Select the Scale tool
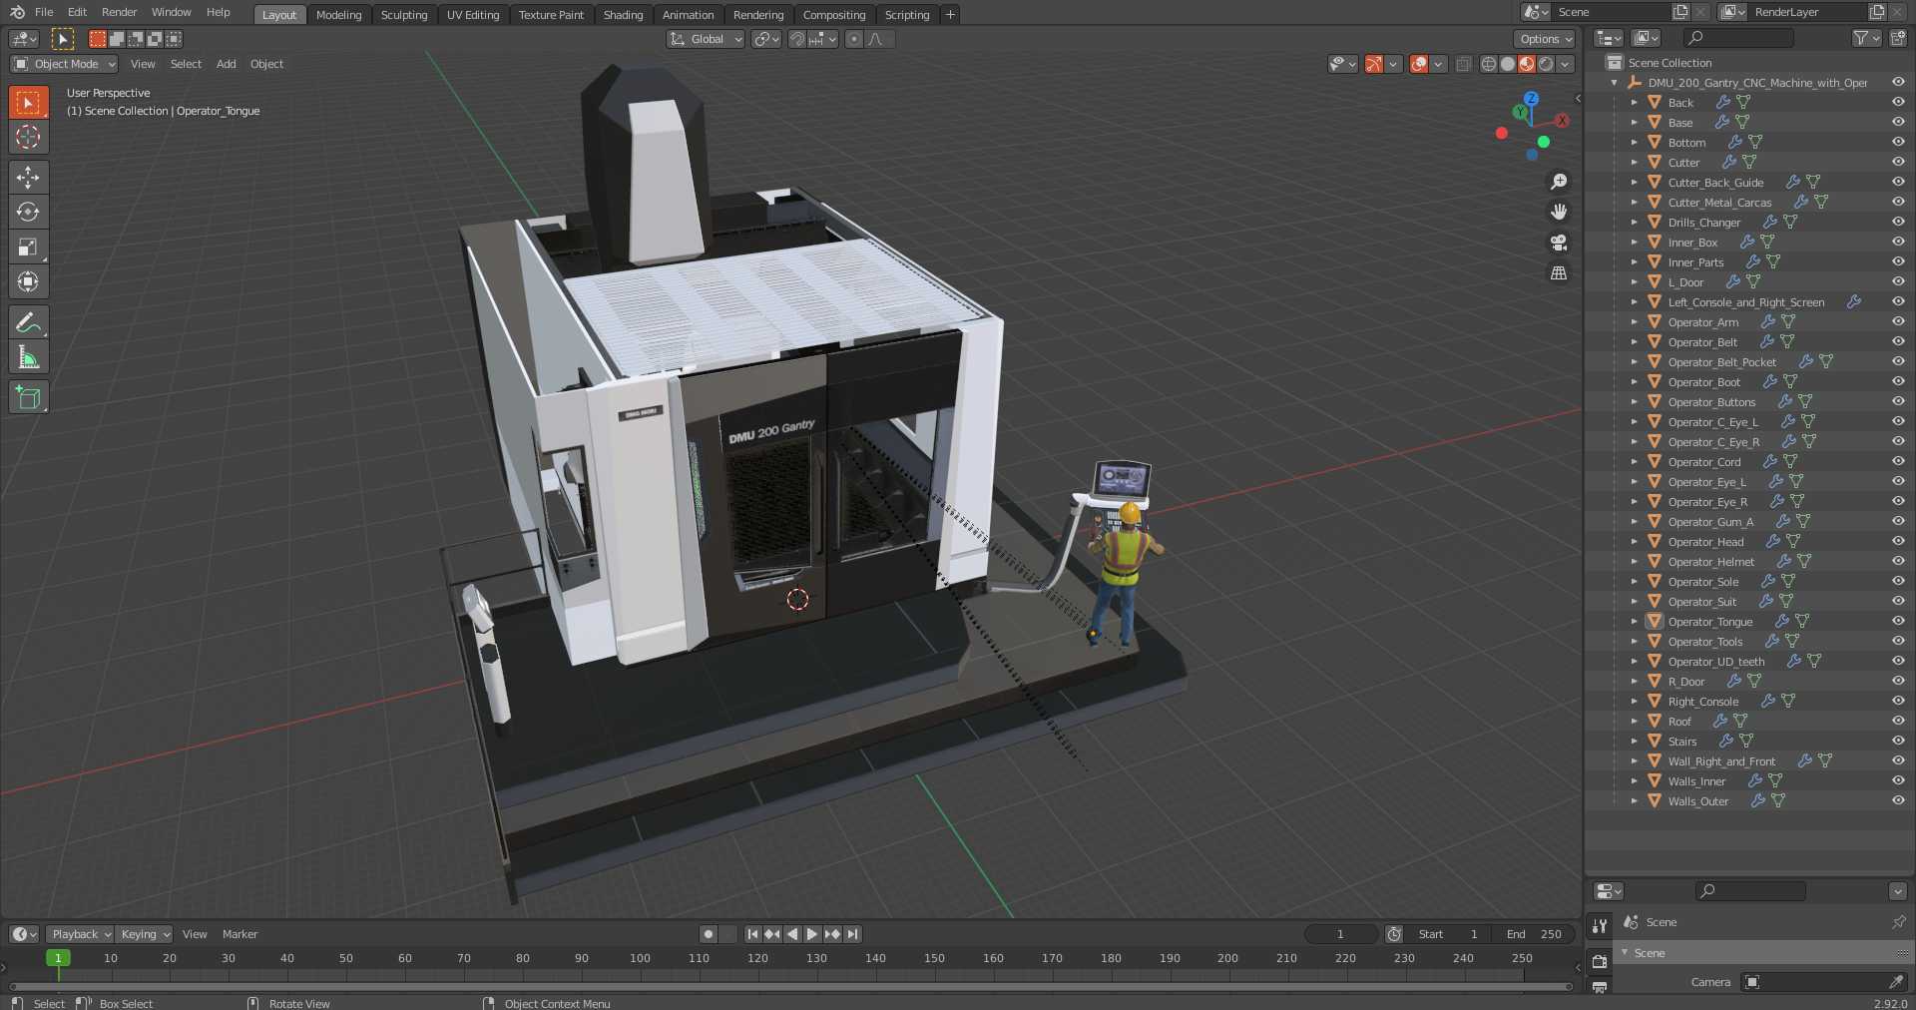 [28, 247]
